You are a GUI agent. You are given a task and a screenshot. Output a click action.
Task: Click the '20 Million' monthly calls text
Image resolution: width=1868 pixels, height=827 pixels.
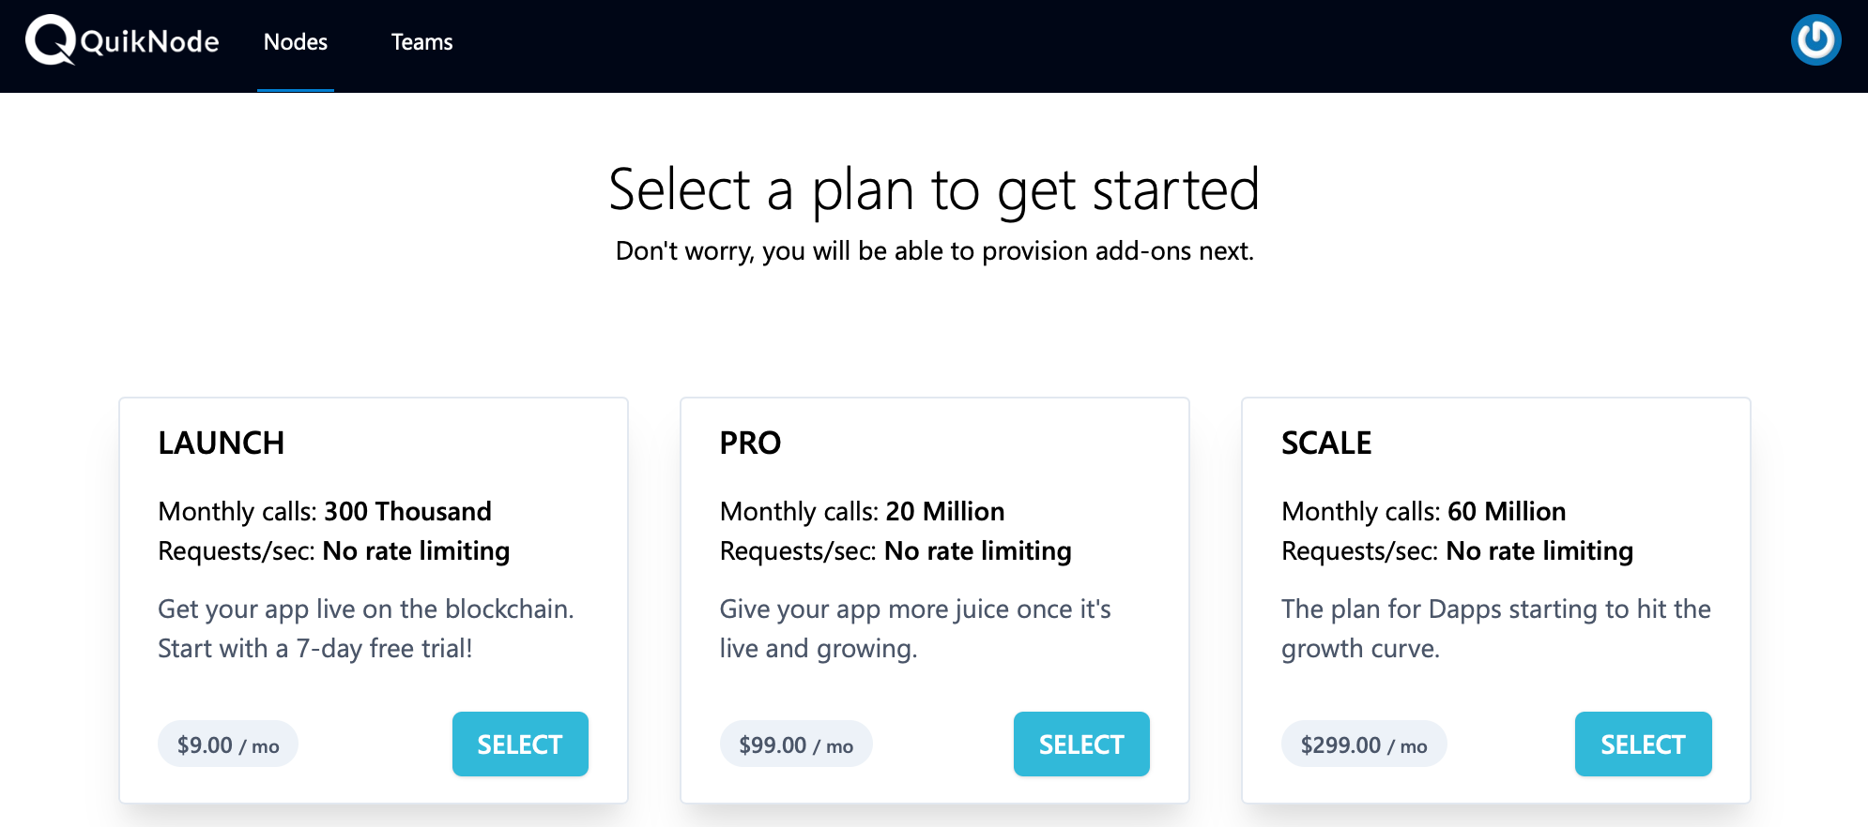pyautogui.click(x=945, y=511)
